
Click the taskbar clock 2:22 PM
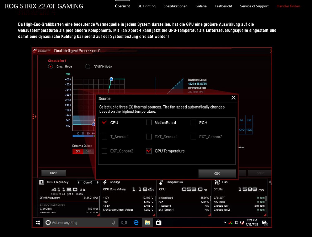(x=252, y=222)
